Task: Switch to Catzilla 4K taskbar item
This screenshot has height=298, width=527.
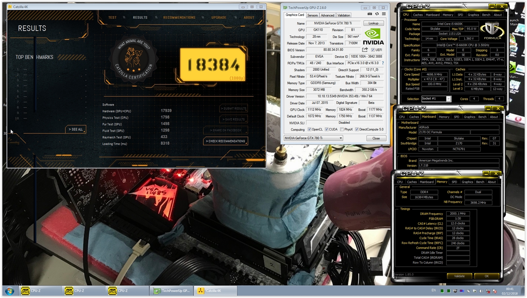Action: (215, 291)
